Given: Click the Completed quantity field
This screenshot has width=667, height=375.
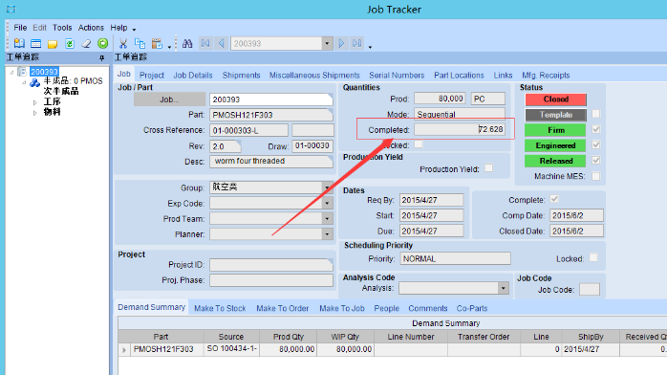Looking at the screenshot, I should coord(460,129).
